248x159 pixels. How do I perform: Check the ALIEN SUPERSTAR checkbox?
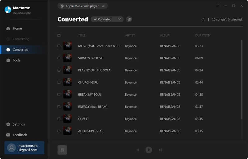click(59, 131)
